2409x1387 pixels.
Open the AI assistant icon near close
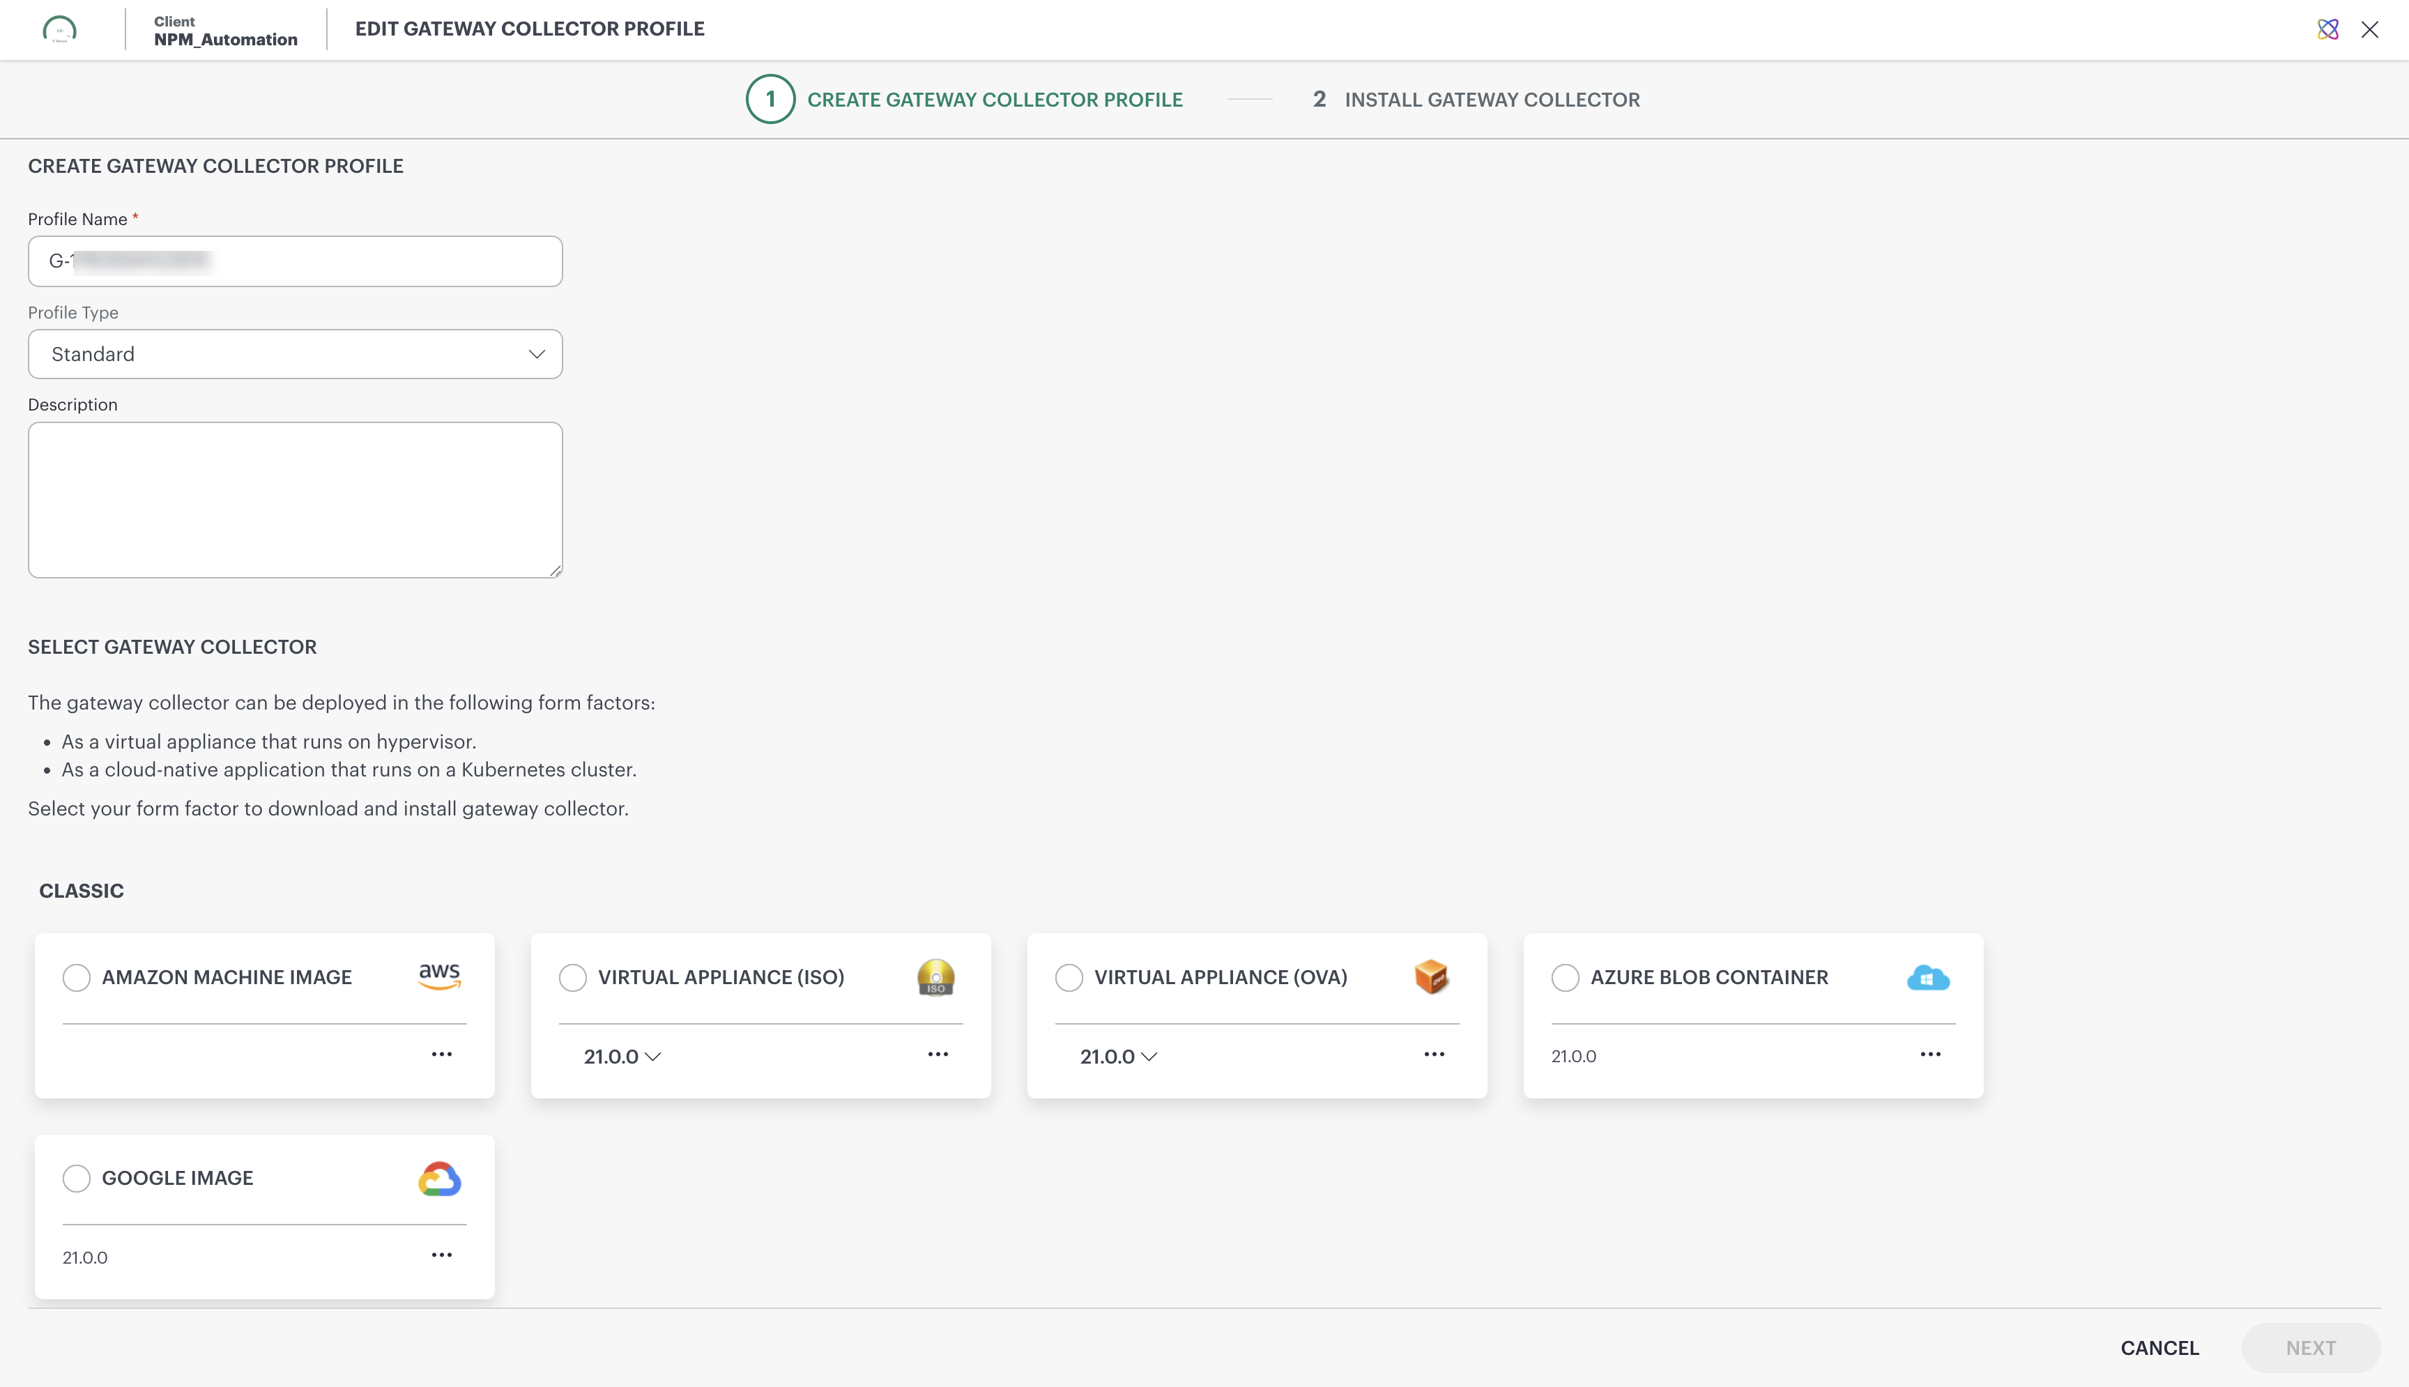click(x=2327, y=29)
